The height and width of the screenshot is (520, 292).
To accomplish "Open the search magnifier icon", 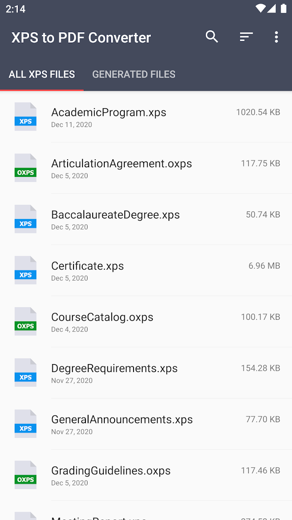I will point(212,37).
